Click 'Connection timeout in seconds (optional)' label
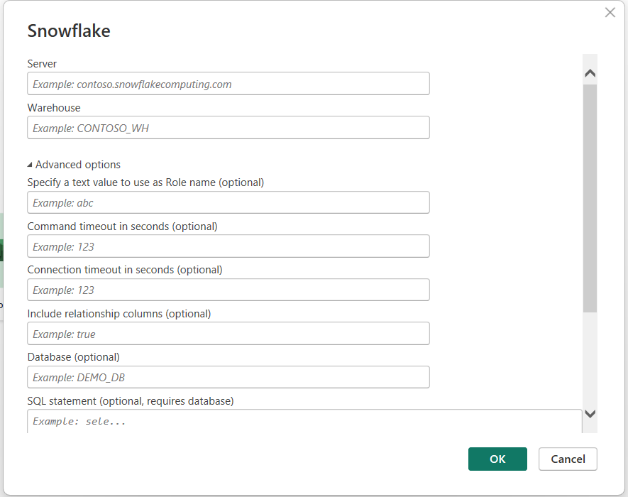This screenshot has height=497, width=628. 125,270
